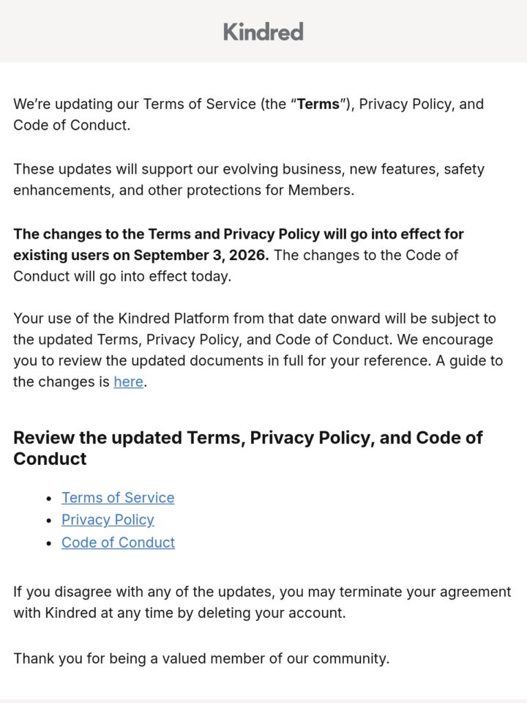
Task: Click the "Review the updated Terms" heading
Action: tap(248, 448)
